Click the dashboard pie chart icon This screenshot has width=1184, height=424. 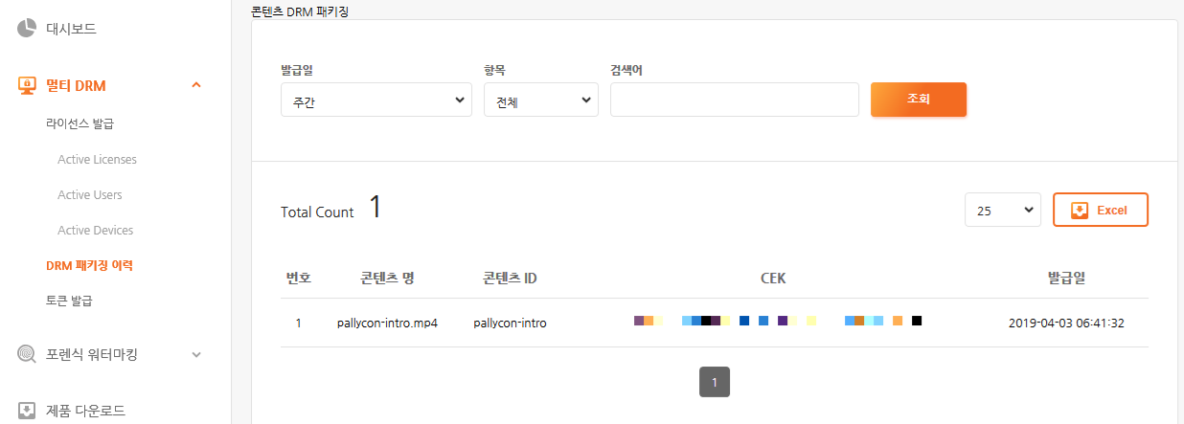(x=27, y=29)
